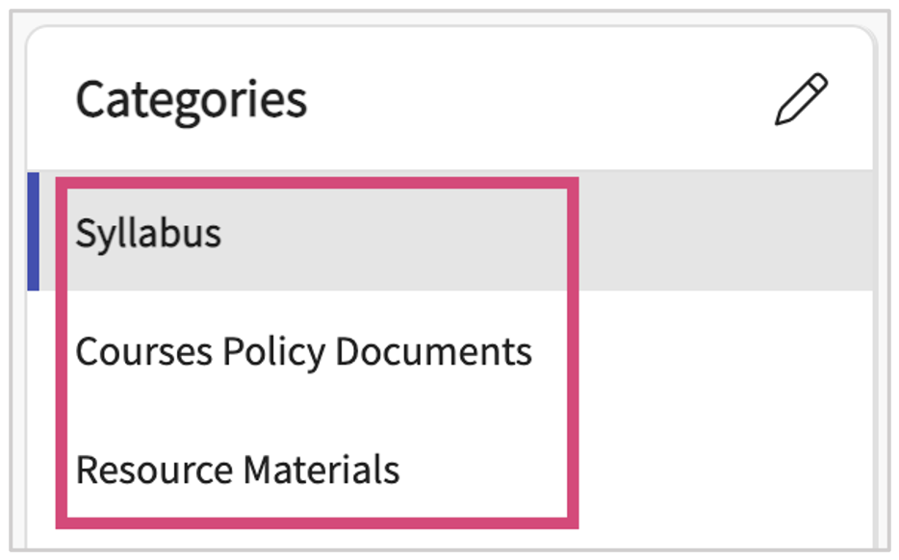Choose Courses Policy Documents from Categories
This screenshot has width=899, height=560.
coord(303,352)
